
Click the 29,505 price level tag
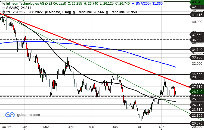point(197,77)
